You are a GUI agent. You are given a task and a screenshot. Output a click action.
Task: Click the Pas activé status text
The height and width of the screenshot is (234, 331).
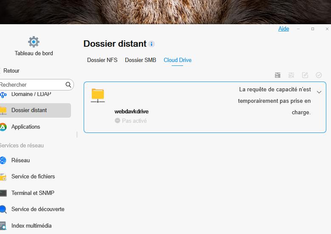134,121
